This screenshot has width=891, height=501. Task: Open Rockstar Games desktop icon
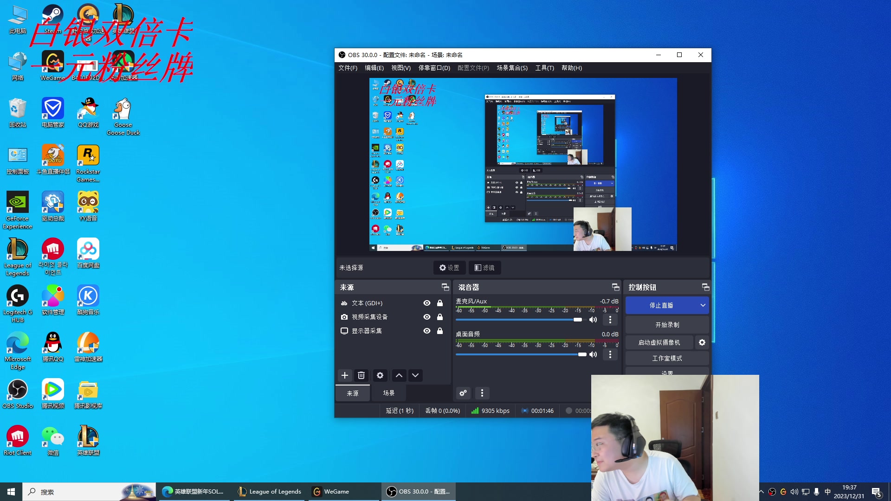88,163
